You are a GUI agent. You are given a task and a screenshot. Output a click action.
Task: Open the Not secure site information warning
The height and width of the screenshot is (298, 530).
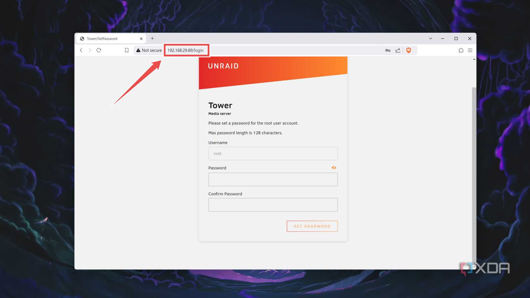pyautogui.click(x=149, y=50)
